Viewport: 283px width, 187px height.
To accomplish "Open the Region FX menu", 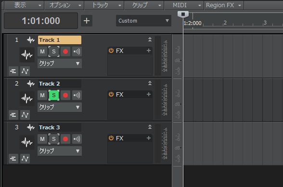I will click(x=224, y=5).
